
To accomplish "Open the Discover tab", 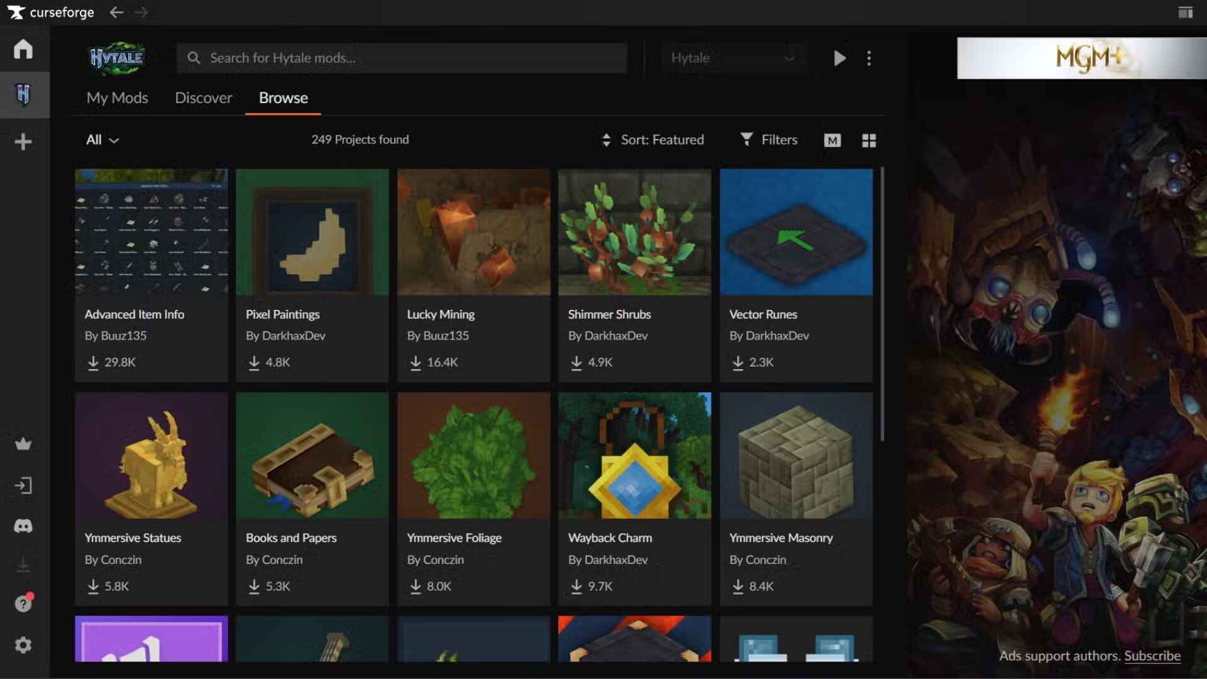I will (203, 98).
